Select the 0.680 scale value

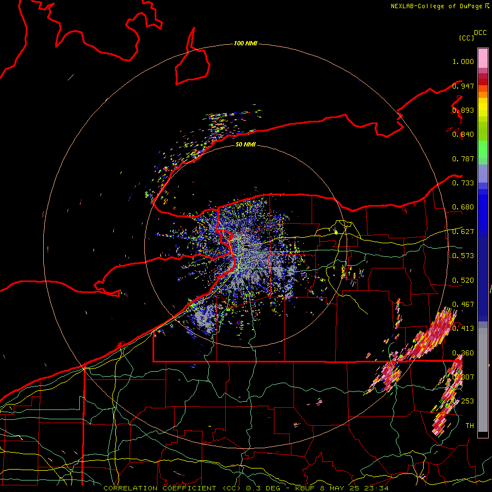click(x=463, y=207)
